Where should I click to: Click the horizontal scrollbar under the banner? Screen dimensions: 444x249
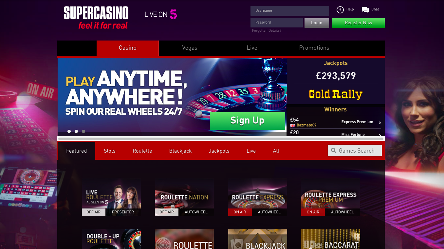click(x=221, y=139)
